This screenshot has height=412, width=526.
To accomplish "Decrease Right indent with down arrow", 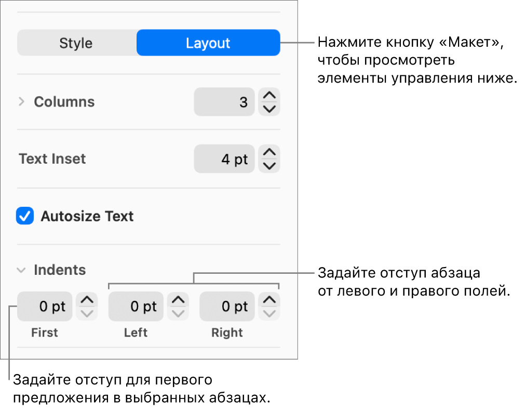I will point(269,313).
